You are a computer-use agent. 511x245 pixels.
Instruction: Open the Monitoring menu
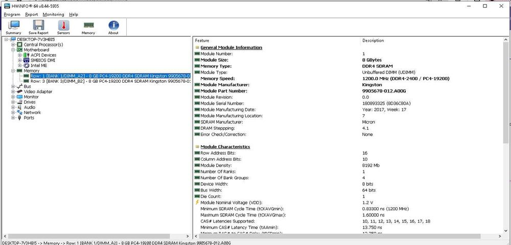[x=54, y=14]
